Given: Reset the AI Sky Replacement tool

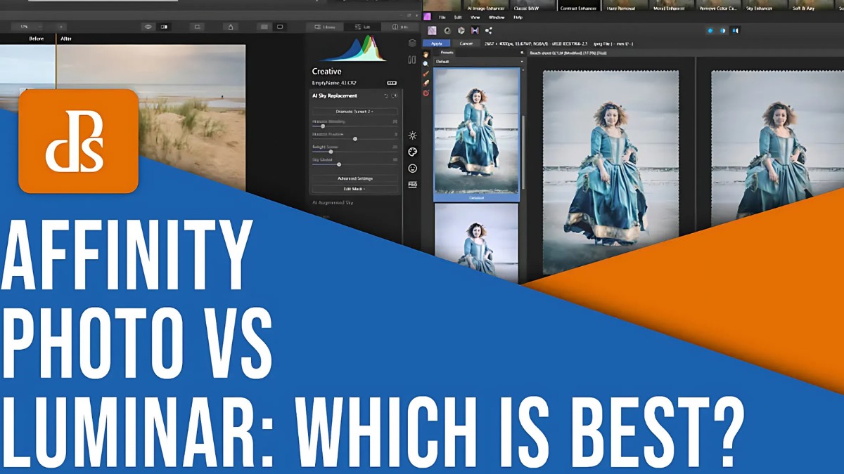Looking at the screenshot, I should (x=385, y=96).
